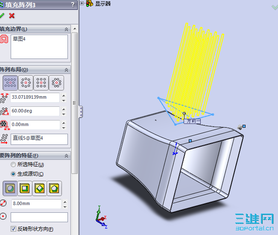Click the confirmation corner checkmark
The height and width of the screenshot is (235, 278).
pyautogui.click(x=275, y=7)
